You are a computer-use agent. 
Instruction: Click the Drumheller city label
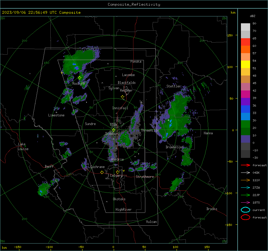[x=174, y=147]
